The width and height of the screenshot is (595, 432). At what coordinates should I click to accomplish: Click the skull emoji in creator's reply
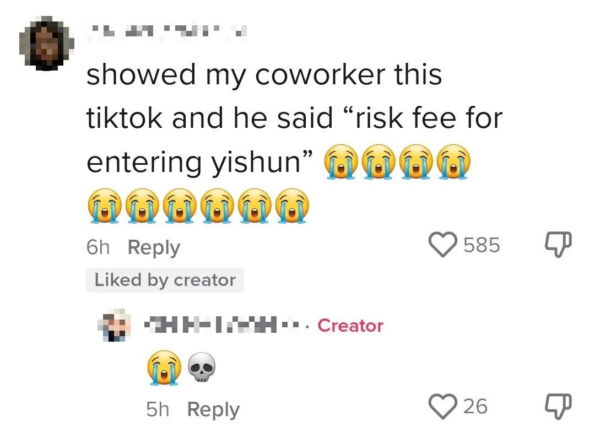click(x=202, y=368)
